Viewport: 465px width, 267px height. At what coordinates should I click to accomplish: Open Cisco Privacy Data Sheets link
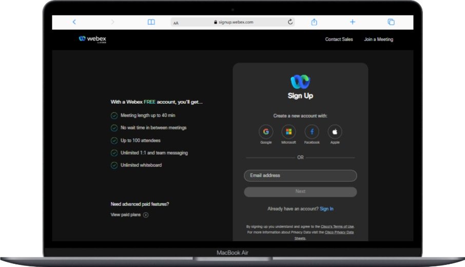click(x=339, y=232)
